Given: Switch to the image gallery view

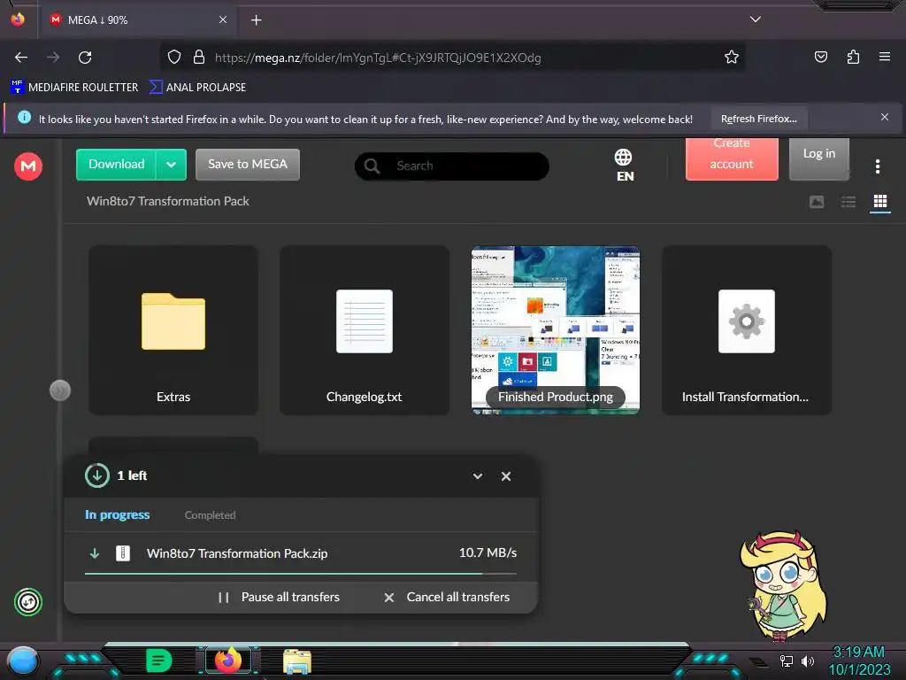Looking at the screenshot, I should (x=817, y=202).
